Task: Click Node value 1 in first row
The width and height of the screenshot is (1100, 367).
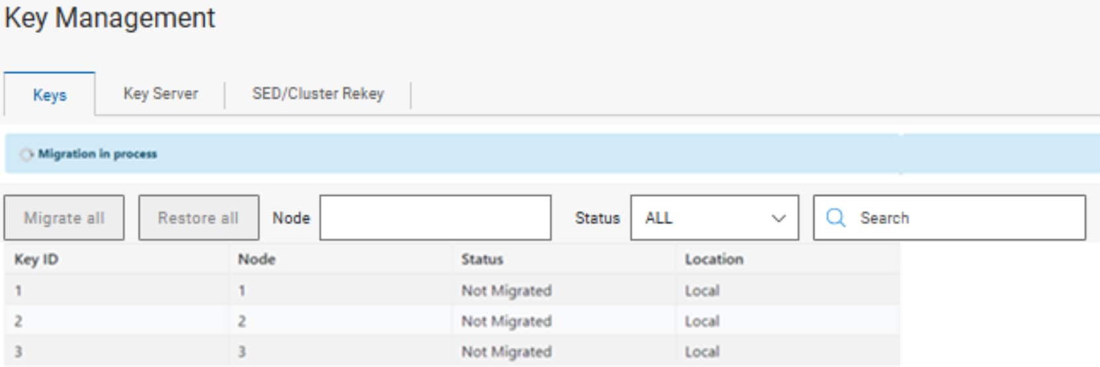Action: [242, 290]
